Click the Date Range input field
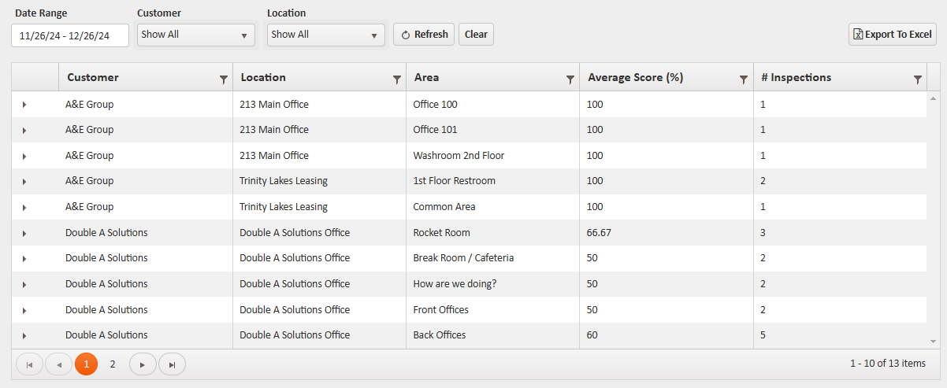Viewport: 947px width, 388px height. (70, 35)
